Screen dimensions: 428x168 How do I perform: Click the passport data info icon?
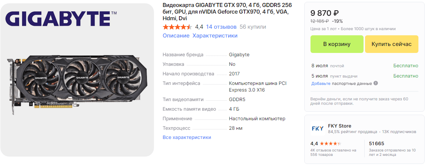[376, 83]
